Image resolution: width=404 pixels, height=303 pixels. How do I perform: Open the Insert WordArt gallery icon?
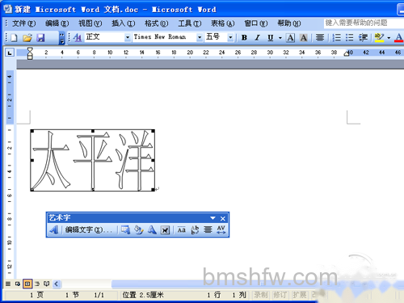[54, 229]
